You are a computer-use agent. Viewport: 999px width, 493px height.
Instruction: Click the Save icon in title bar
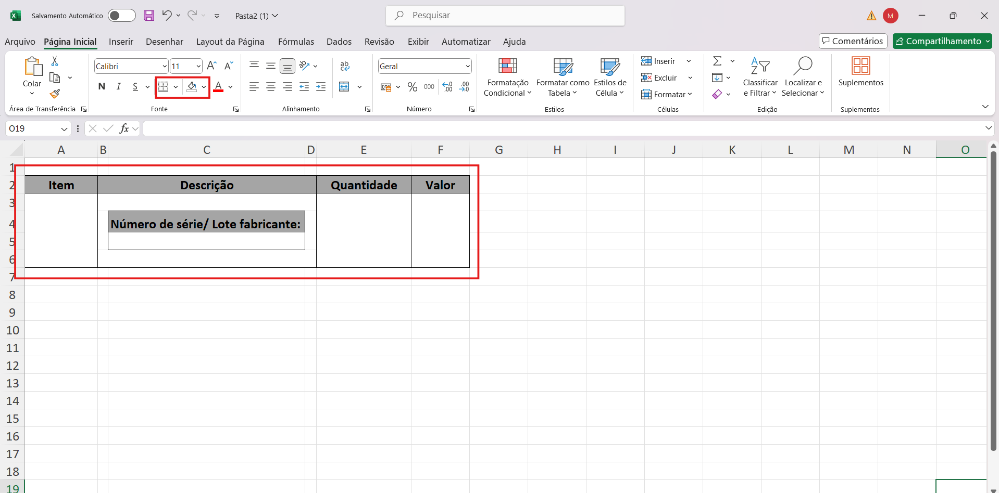pyautogui.click(x=149, y=16)
